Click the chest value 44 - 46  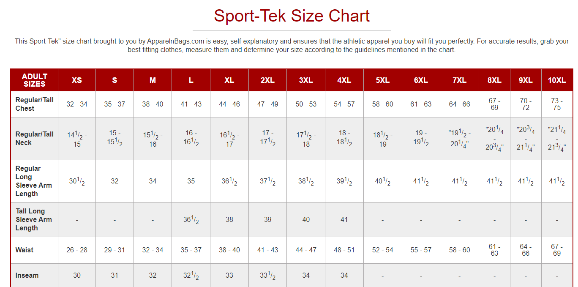tap(229, 104)
